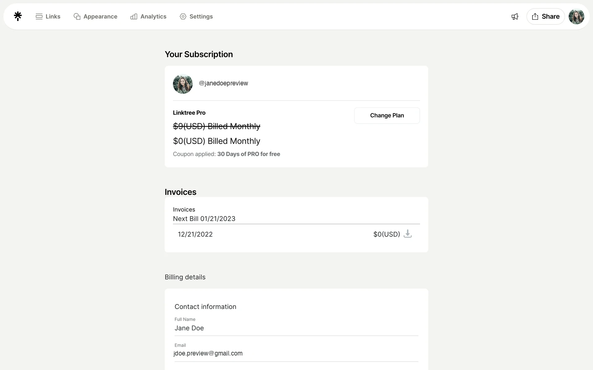Viewport: 593px width, 370px height.
Task: Download the 12/21/2022 invoice
Action: pyautogui.click(x=408, y=234)
